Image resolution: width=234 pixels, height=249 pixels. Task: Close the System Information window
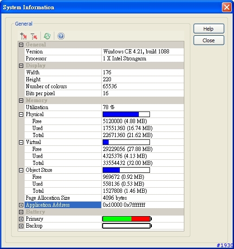click(227, 7)
